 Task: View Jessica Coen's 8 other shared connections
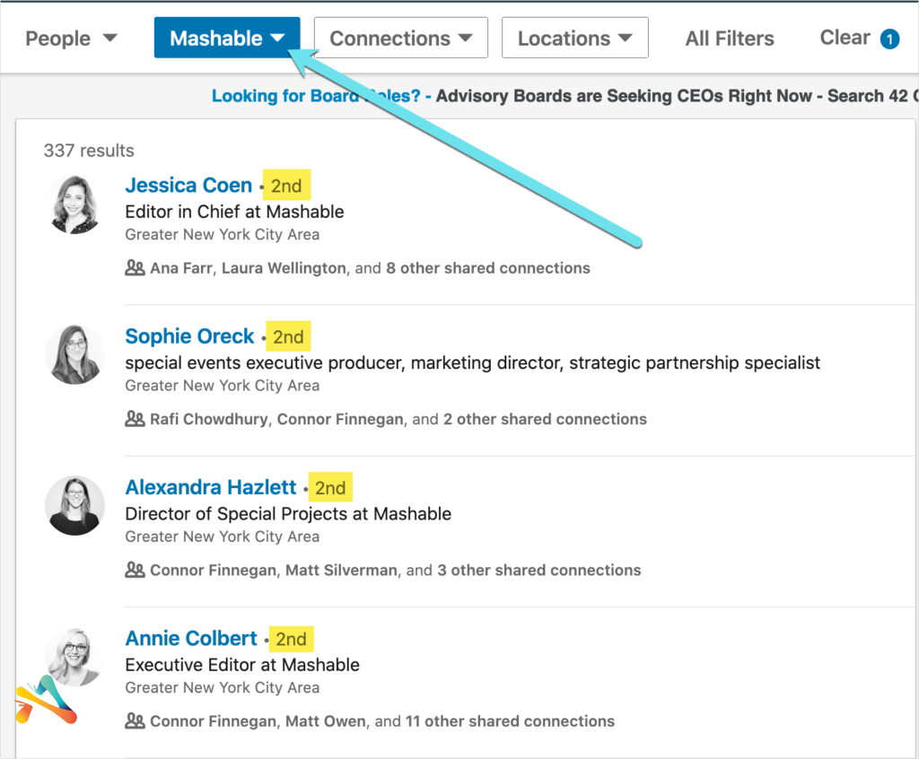pyautogui.click(x=487, y=267)
